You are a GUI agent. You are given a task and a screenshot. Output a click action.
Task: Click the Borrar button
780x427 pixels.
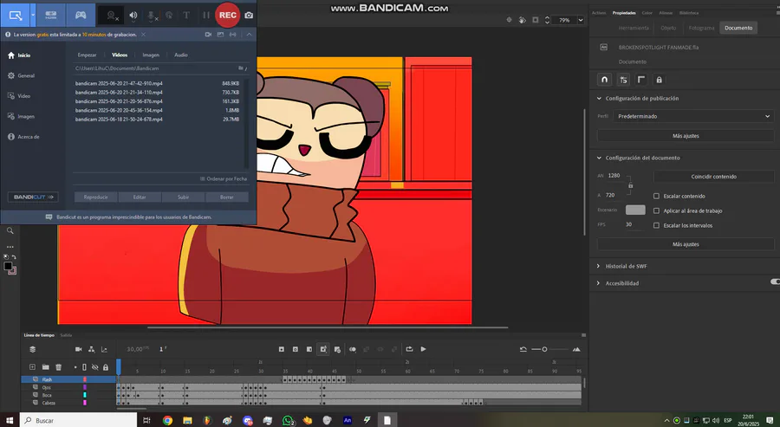[227, 197]
